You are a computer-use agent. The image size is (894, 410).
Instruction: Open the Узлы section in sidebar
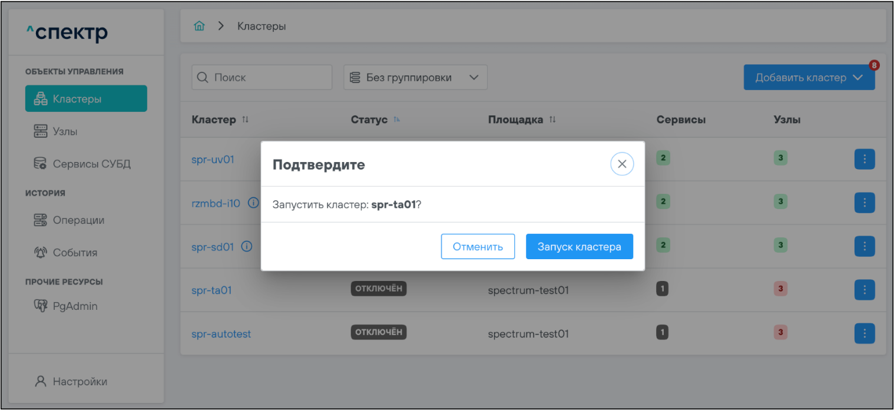65,131
